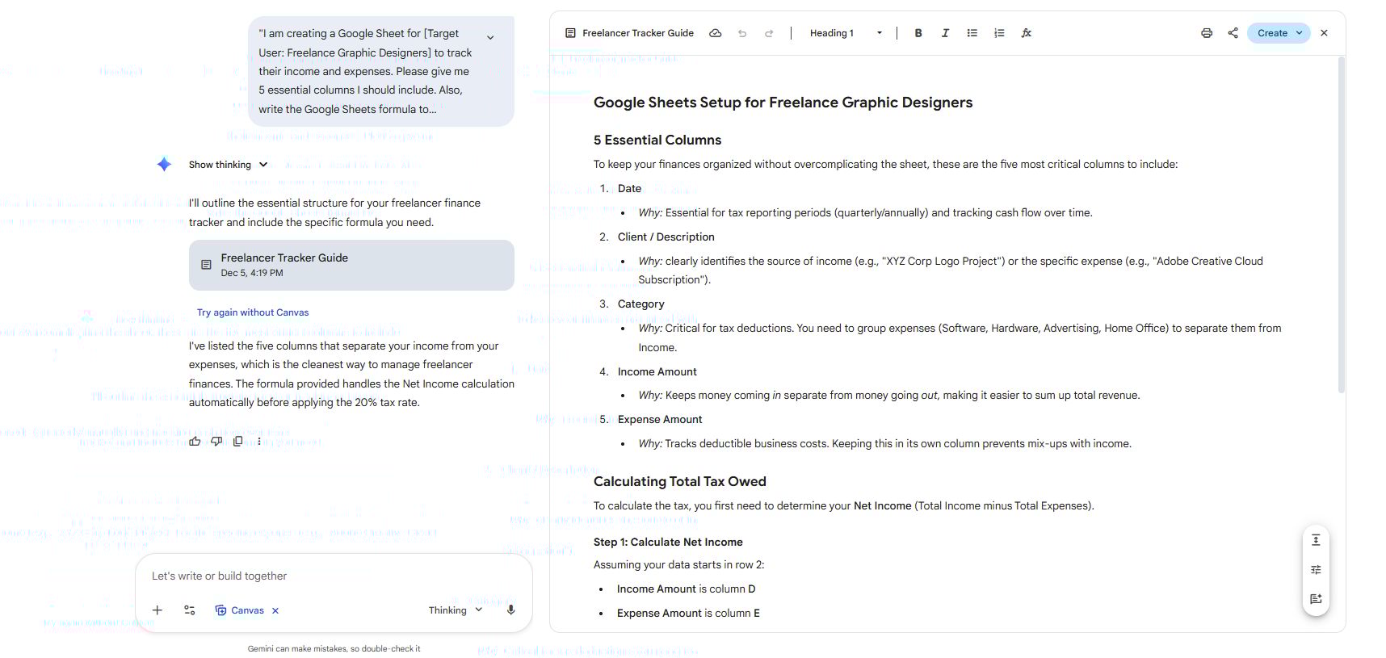The height and width of the screenshot is (658, 1386).
Task: Click the plus icon to add files
Action: tap(157, 610)
